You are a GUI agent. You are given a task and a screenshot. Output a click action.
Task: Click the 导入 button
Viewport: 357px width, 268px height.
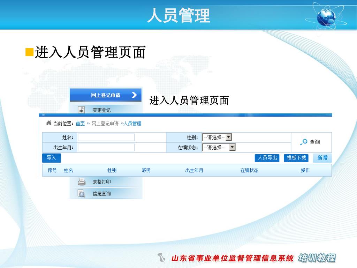[x=52, y=158]
